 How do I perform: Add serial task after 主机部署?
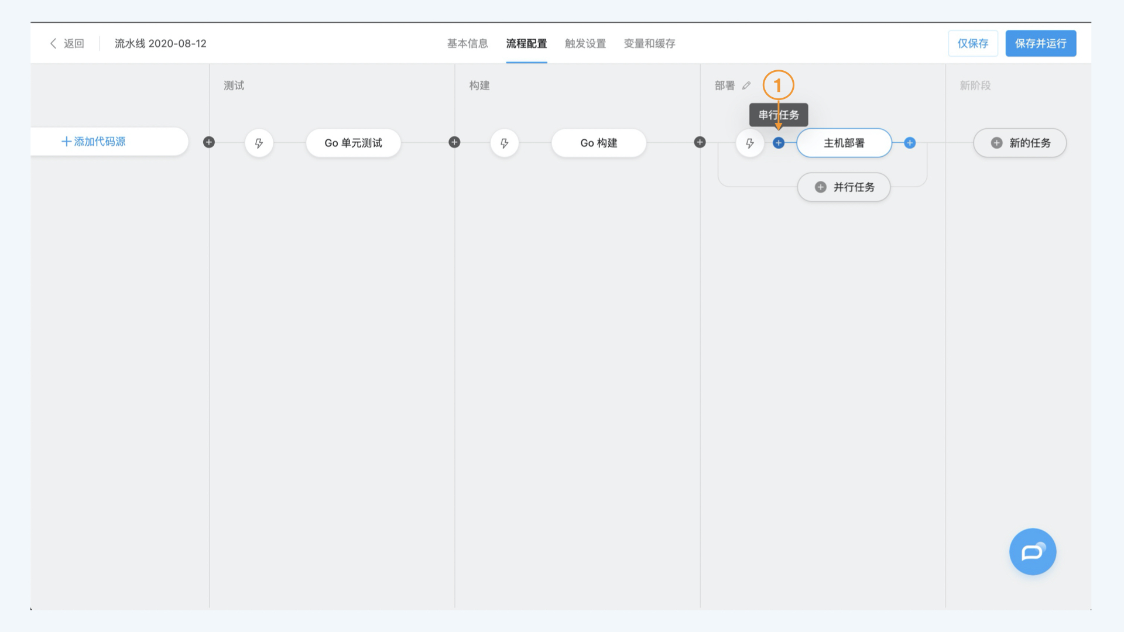(910, 143)
